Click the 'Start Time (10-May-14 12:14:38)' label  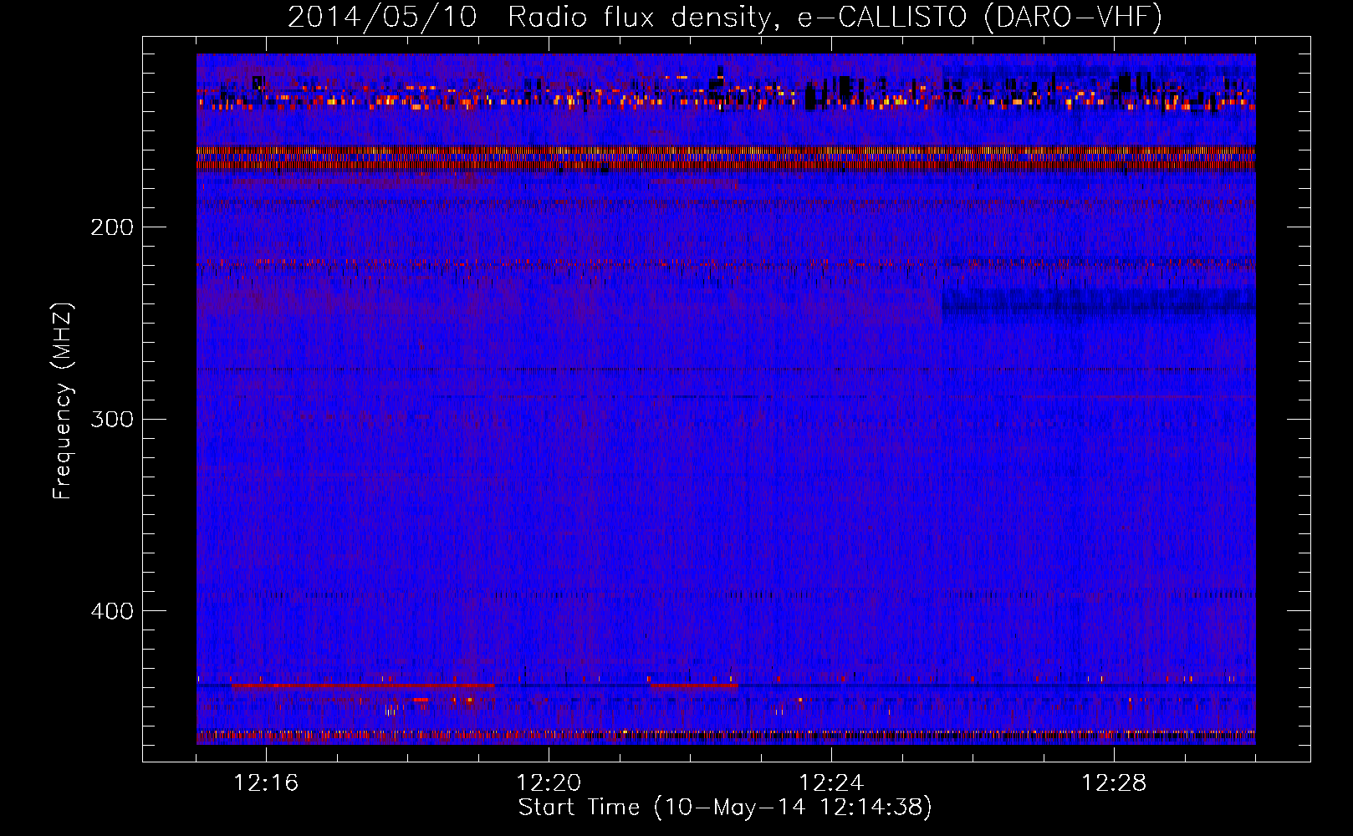(x=725, y=808)
